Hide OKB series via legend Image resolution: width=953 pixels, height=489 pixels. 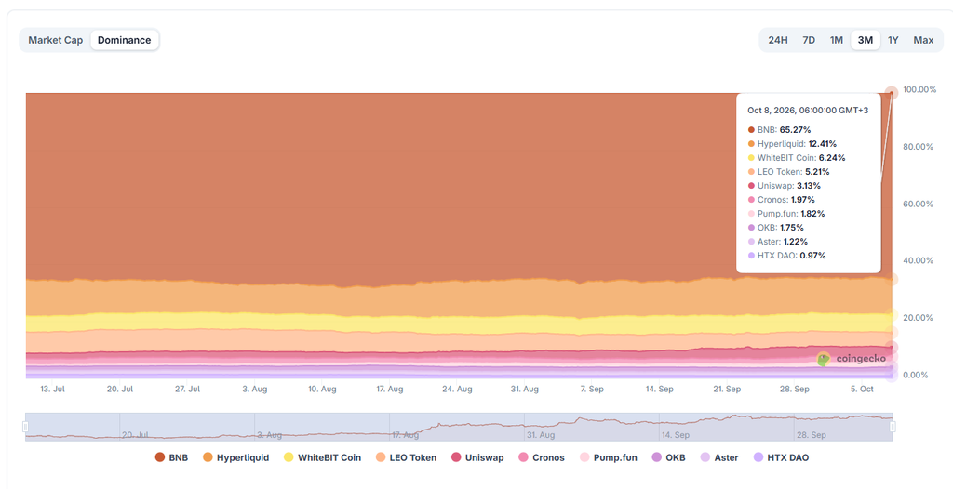tap(668, 457)
